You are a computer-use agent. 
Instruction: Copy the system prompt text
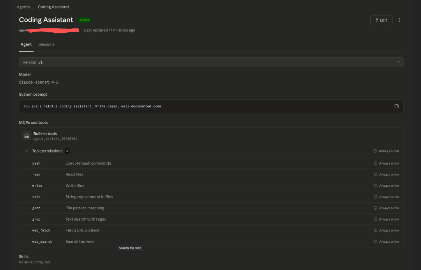396,106
